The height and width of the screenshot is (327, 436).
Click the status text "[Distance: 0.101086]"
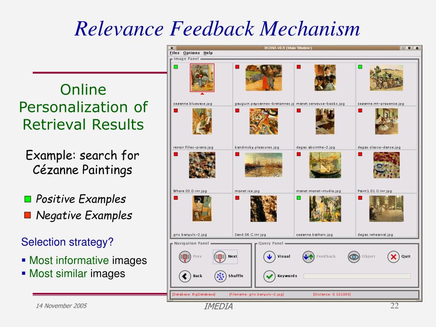tap(332, 294)
